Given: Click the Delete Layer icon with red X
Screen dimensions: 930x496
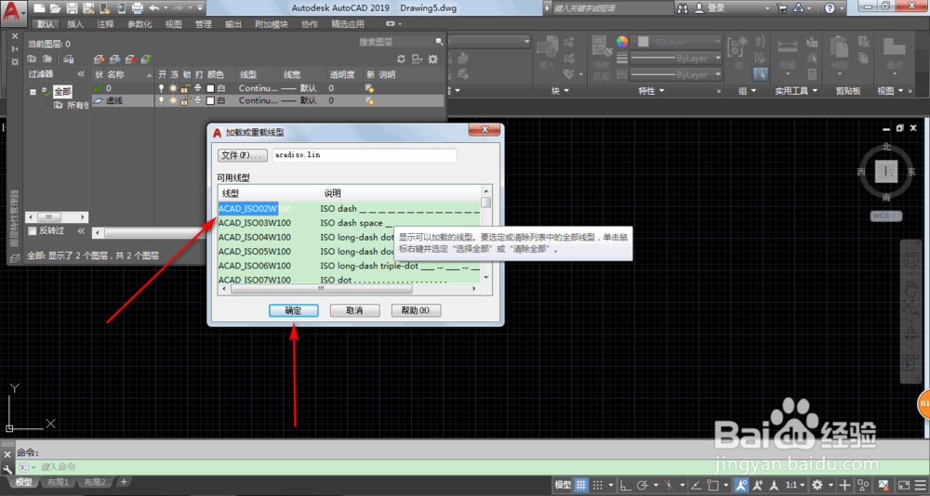Looking at the screenshot, I should pos(130,59).
